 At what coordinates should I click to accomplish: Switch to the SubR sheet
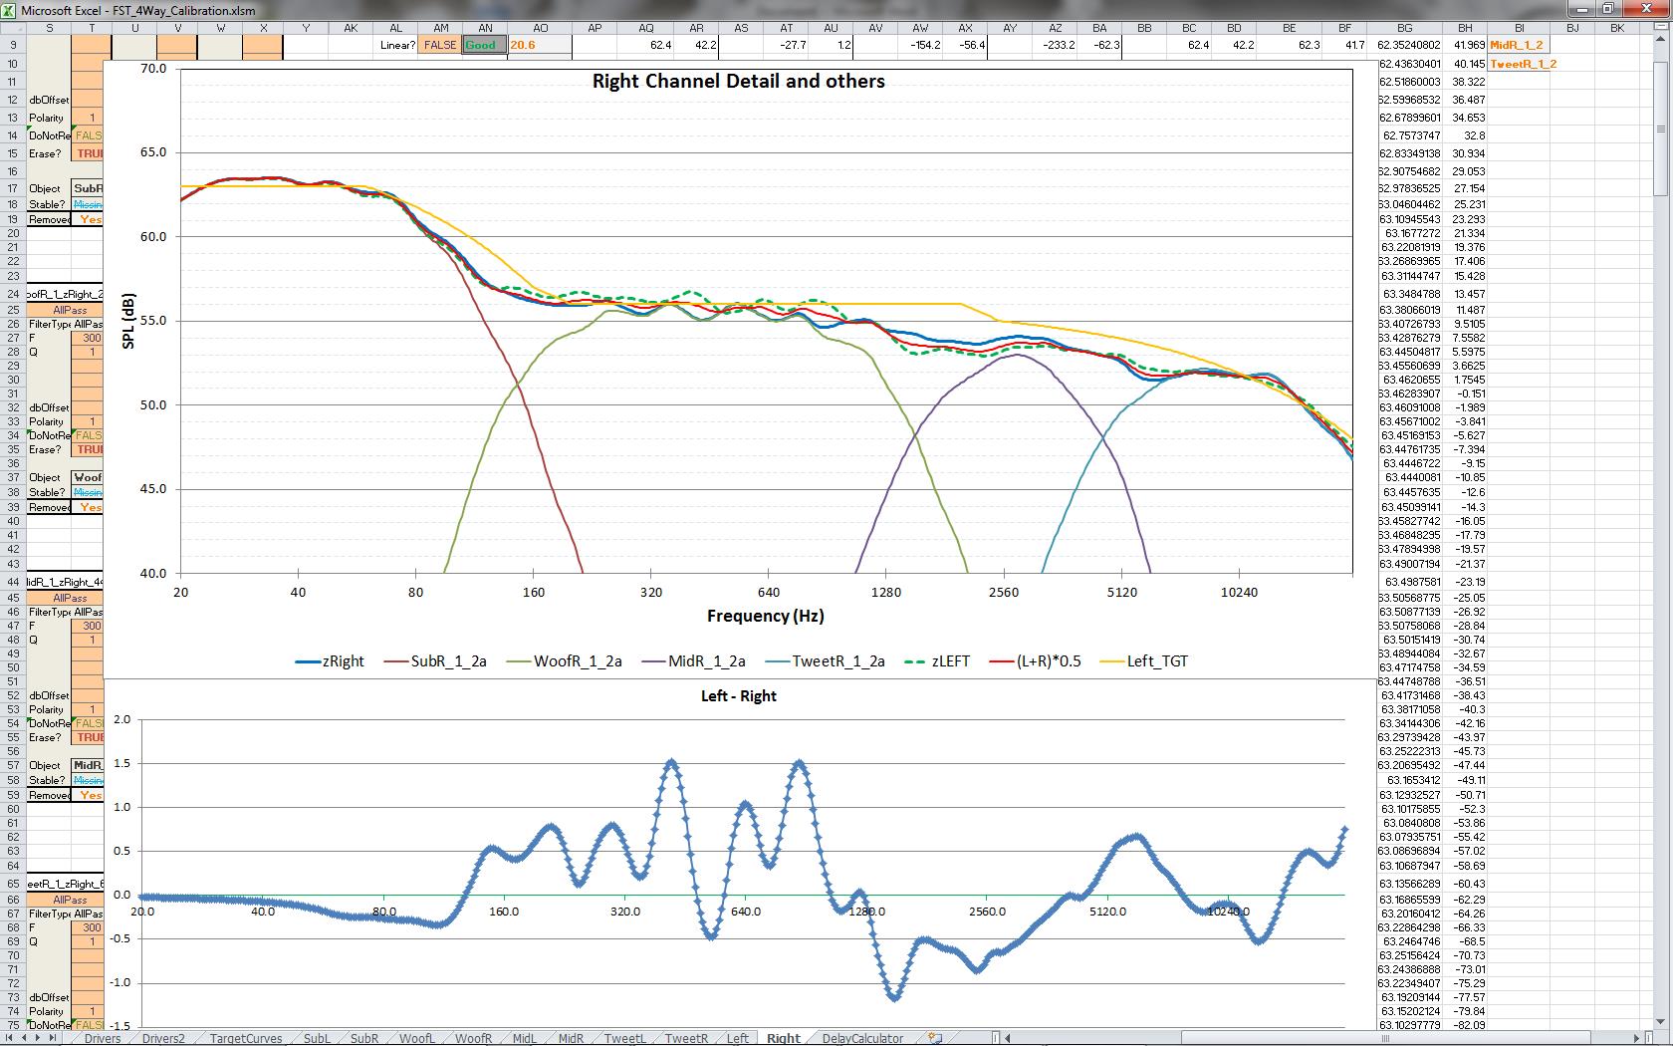pos(364,1038)
